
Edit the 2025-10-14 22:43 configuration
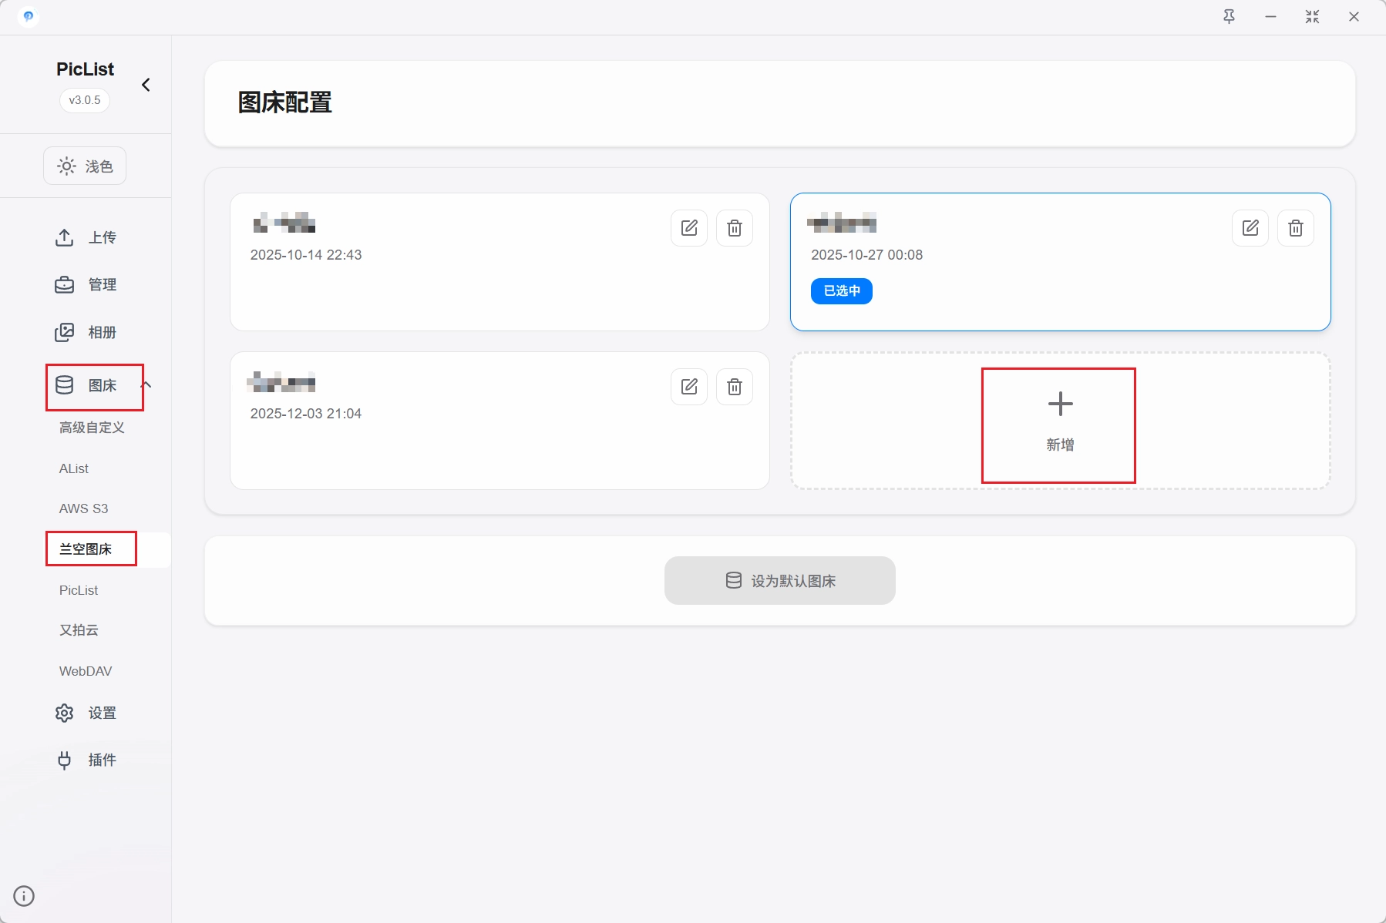[x=689, y=228]
